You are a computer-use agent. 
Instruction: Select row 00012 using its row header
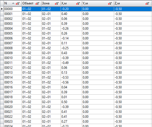(2, 68)
